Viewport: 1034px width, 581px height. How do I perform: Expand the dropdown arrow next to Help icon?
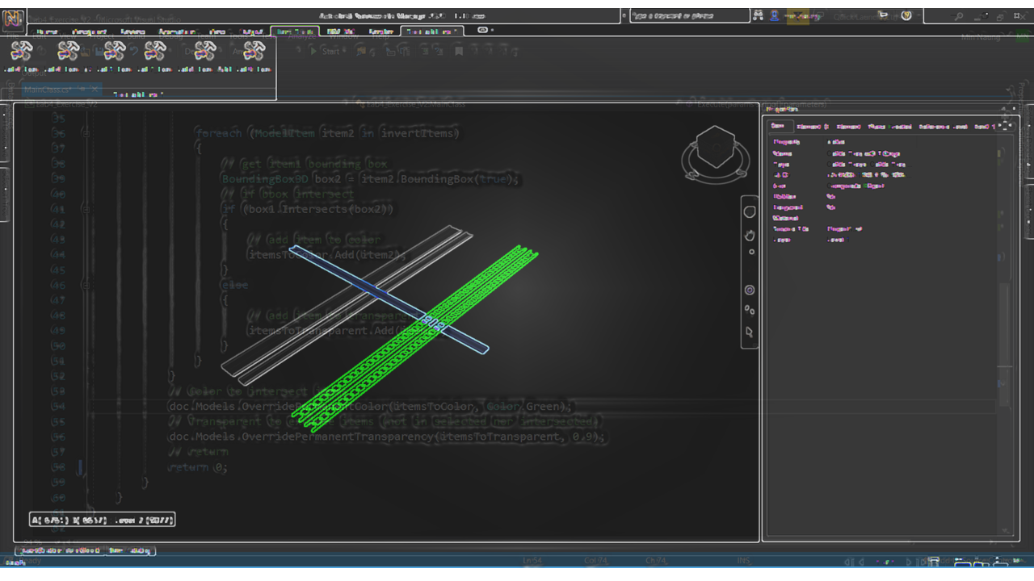919,15
